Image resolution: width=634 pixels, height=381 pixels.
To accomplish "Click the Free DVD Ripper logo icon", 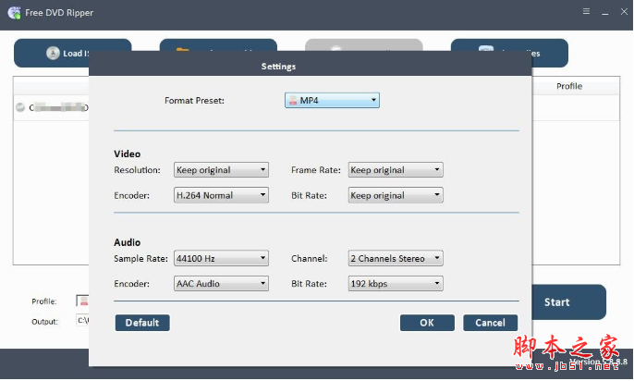I will pyautogui.click(x=14, y=13).
